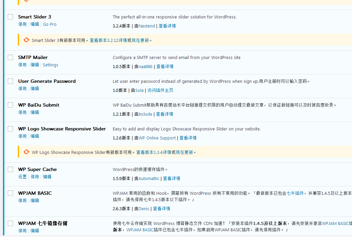
Task: Click 现在更新 for WP Logo Showcase Slider
Action: (184, 152)
